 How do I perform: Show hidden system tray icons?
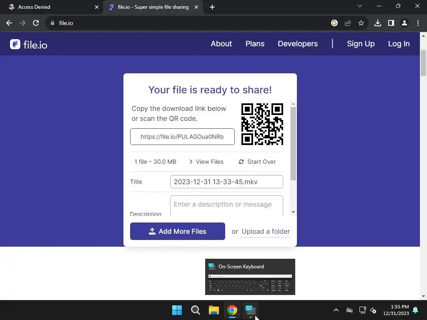(336, 310)
